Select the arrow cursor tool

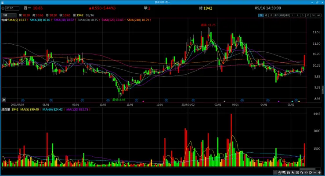click(292, 172)
